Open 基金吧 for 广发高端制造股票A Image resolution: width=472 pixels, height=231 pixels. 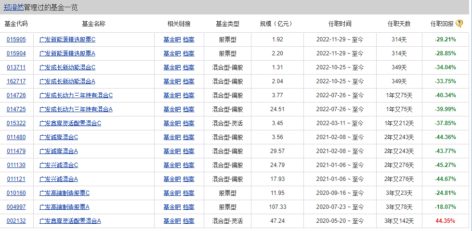click(172, 207)
